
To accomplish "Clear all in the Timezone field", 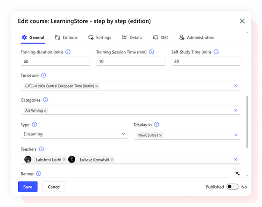I will coord(235,86).
